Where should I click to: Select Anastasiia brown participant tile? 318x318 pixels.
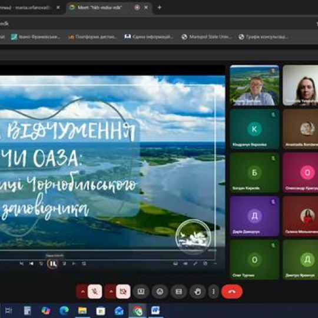(300, 129)
